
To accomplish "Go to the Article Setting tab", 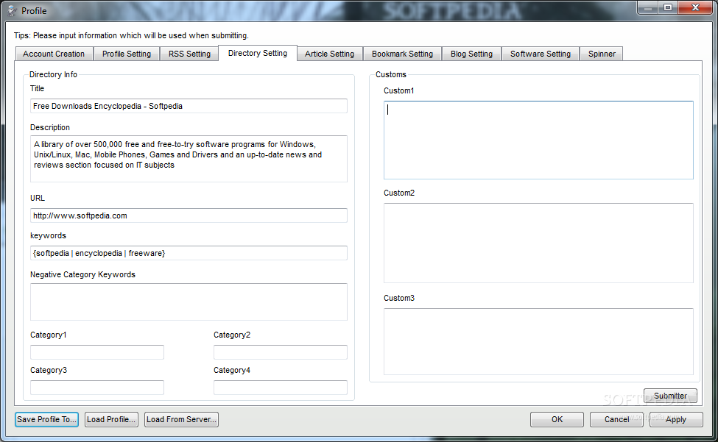I will tap(330, 54).
